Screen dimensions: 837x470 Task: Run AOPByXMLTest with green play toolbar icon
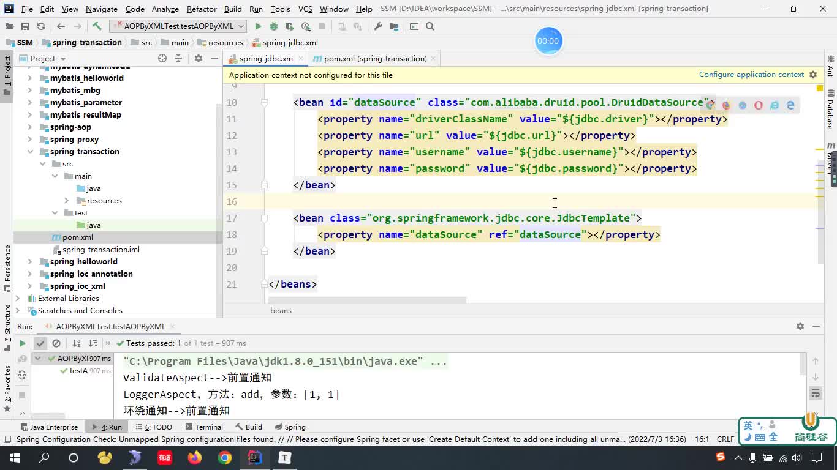coord(258,26)
